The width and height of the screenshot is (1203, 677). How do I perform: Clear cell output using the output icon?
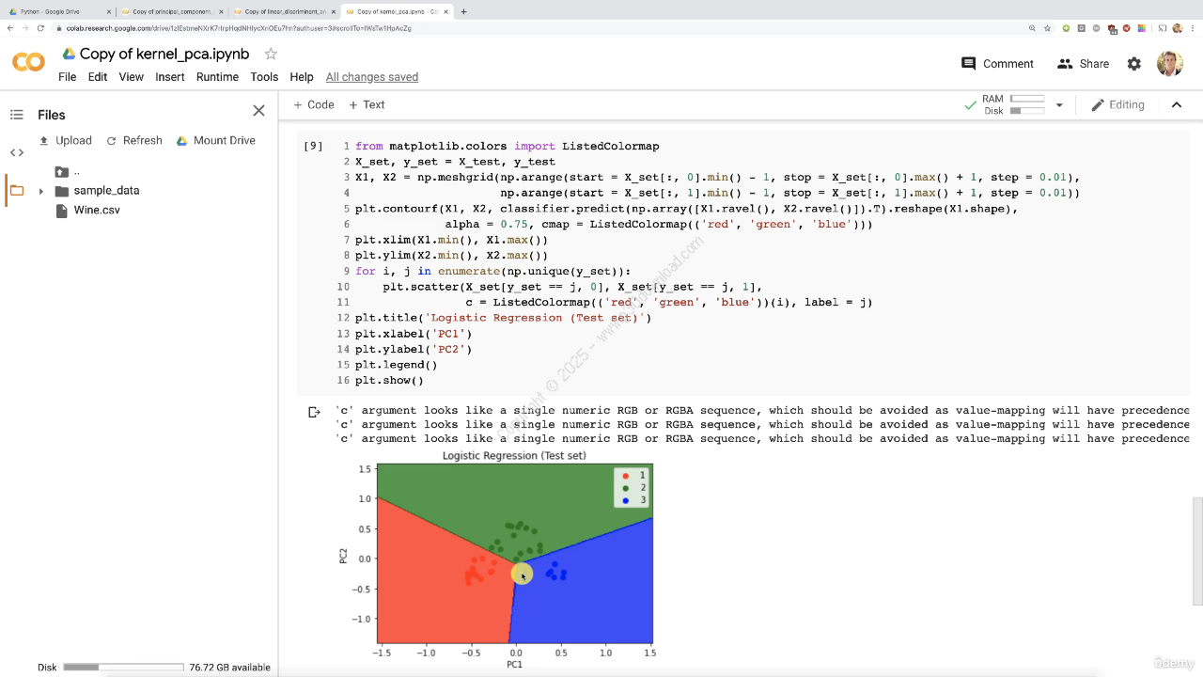pos(315,412)
